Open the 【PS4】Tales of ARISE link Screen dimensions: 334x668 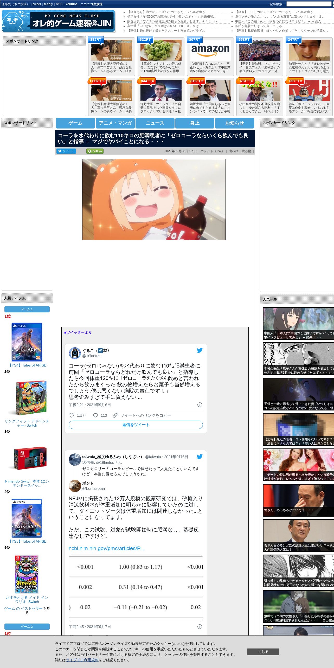(27, 365)
